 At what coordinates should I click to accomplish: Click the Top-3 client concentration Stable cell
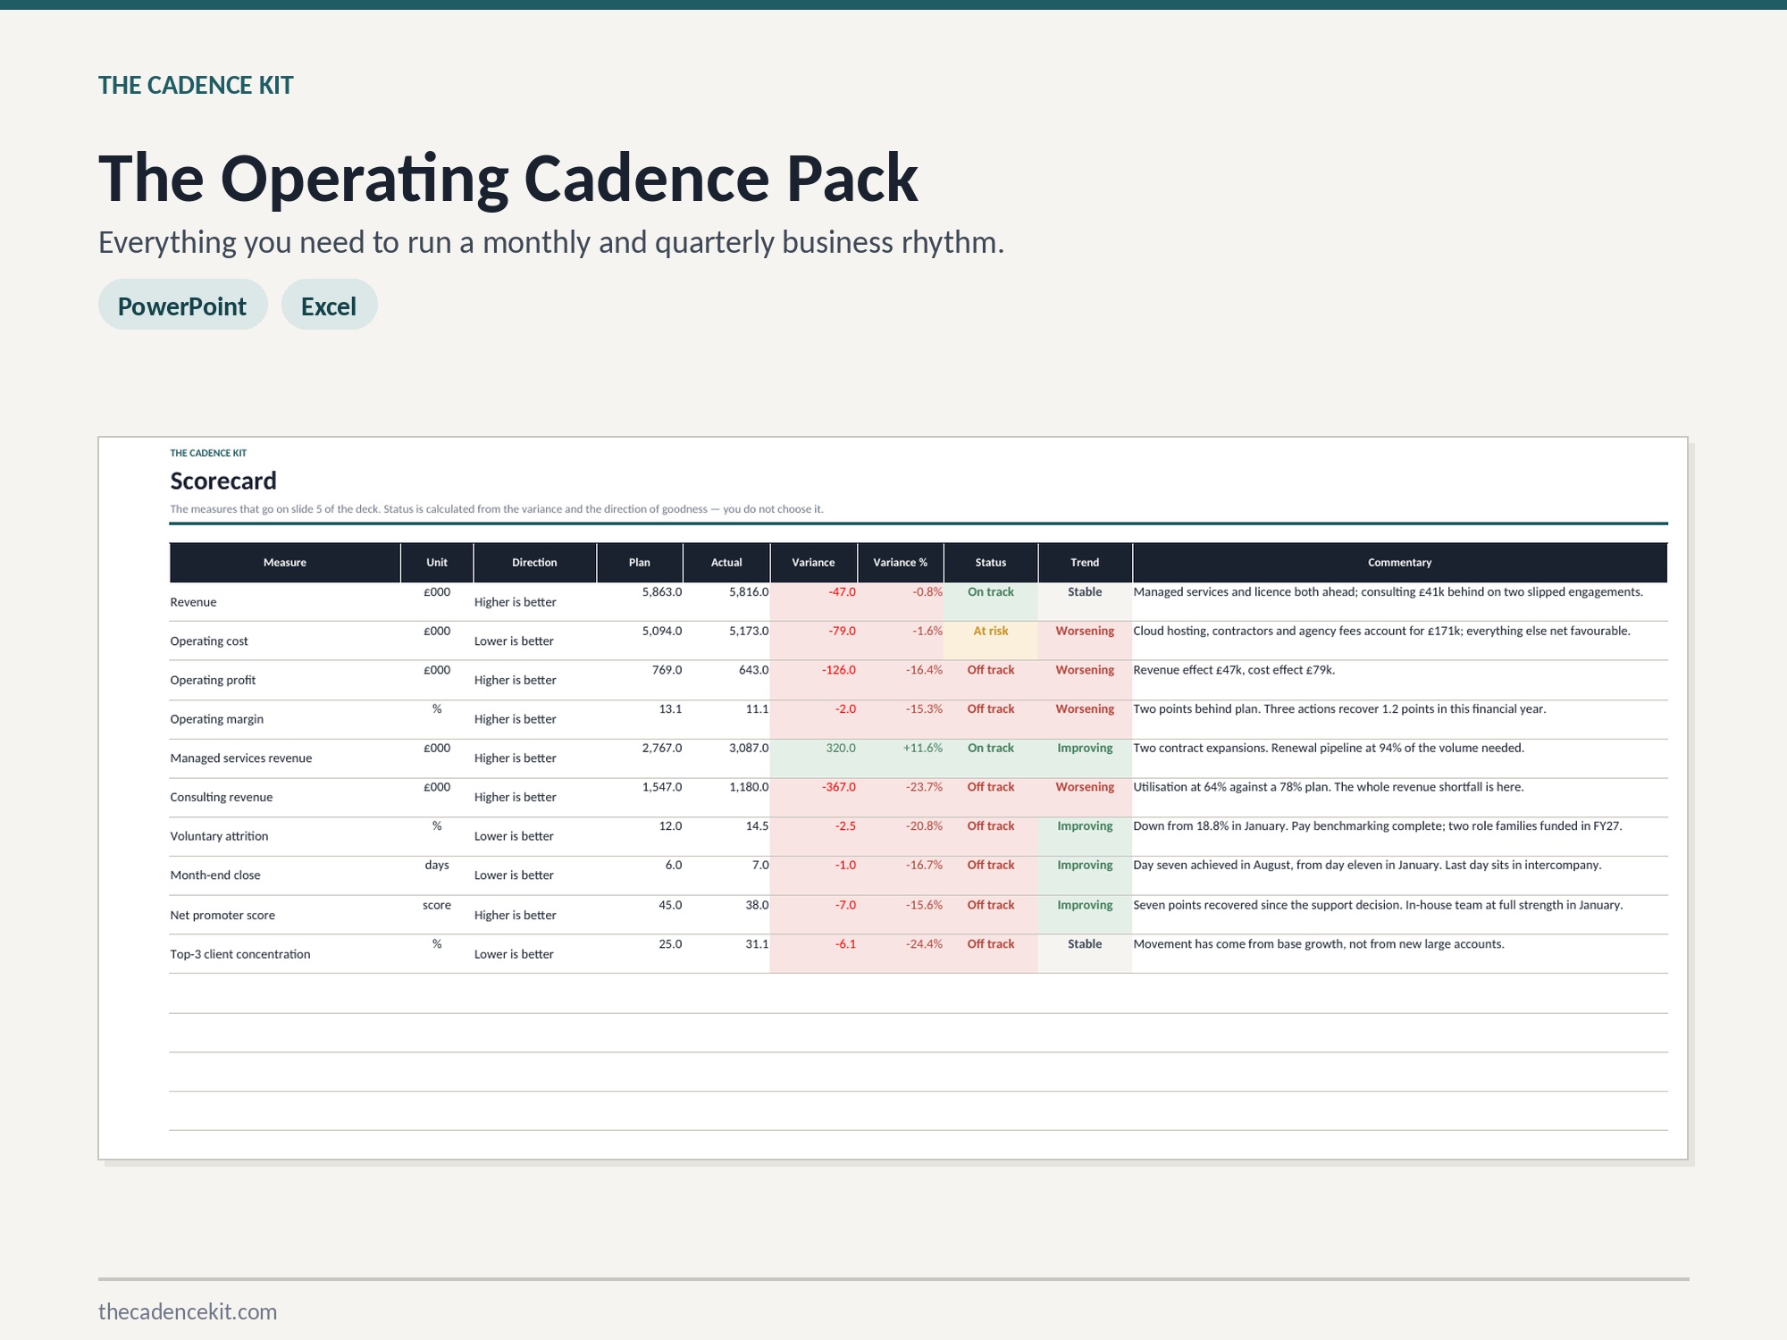(1085, 954)
